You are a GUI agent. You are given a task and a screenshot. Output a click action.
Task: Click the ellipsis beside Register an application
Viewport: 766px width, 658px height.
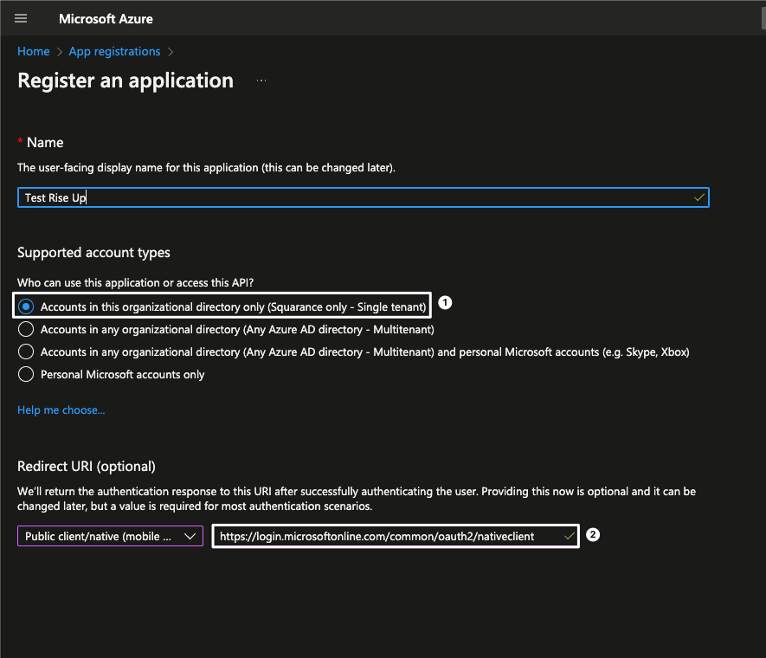pyautogui.click(x=261, y=81)
